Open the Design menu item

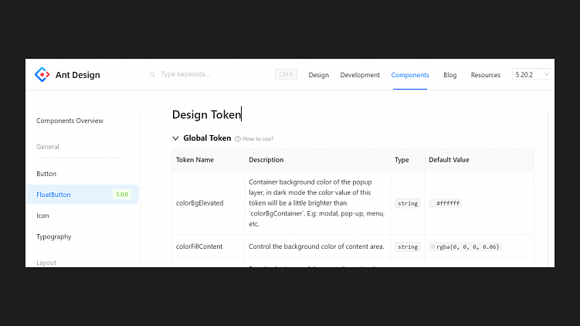pyautogui.click(x=318, y=75)
